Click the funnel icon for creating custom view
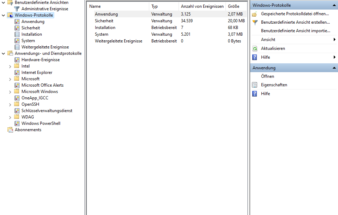This screenshot has height=215, width=338. [x=255, y=22]
